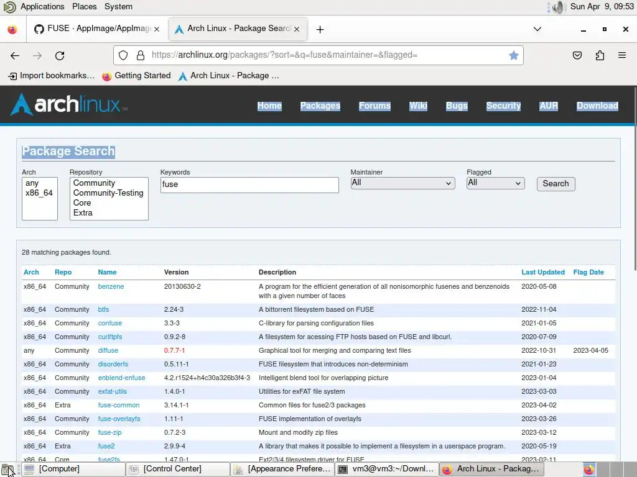The width and height of the screenshot is (637, 477).
Task: Close the Arch Linux Package Search tab
Action: (297, 29)
